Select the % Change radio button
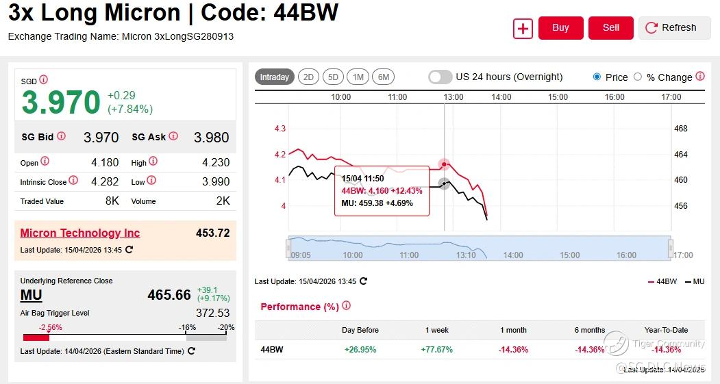The width and height of the screenshot is (720, 384). point(638,77)
